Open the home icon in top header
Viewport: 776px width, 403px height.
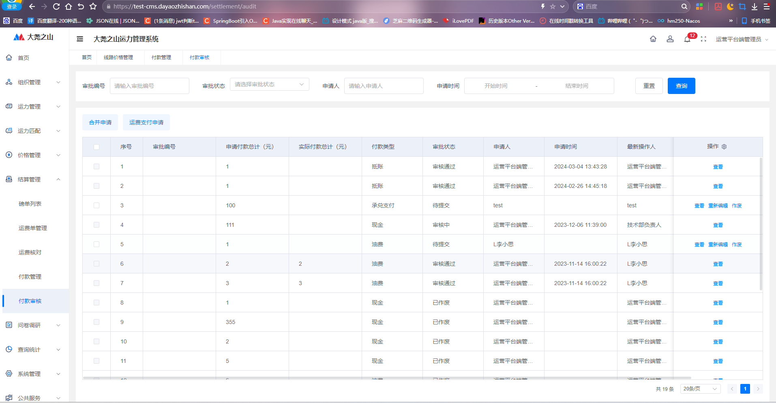point(653,39)
